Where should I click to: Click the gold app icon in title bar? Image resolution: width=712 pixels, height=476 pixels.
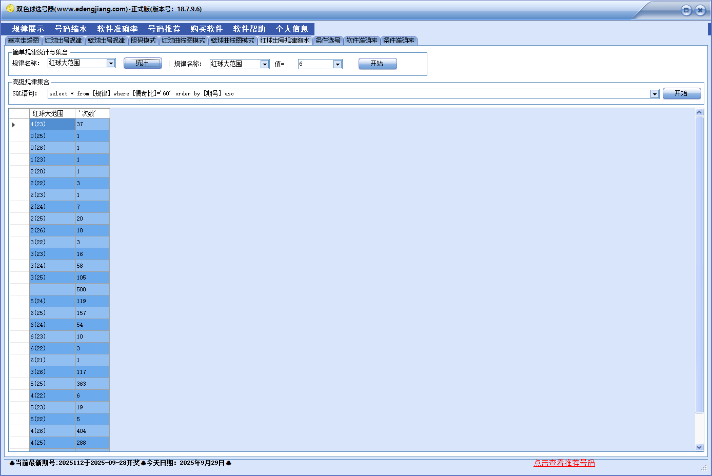pyautogui.click(x=10, y=9)
